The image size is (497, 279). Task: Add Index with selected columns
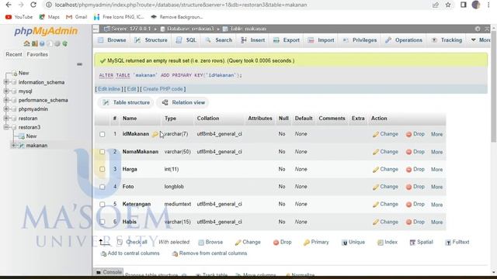coord(388,242)
